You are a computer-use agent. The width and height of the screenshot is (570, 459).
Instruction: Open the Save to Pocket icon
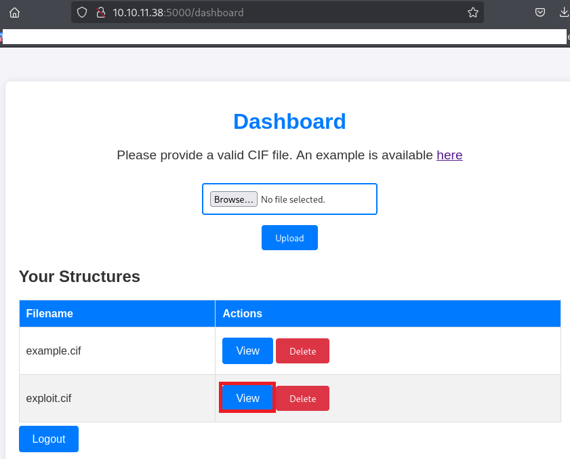click(x=540, y=12)
